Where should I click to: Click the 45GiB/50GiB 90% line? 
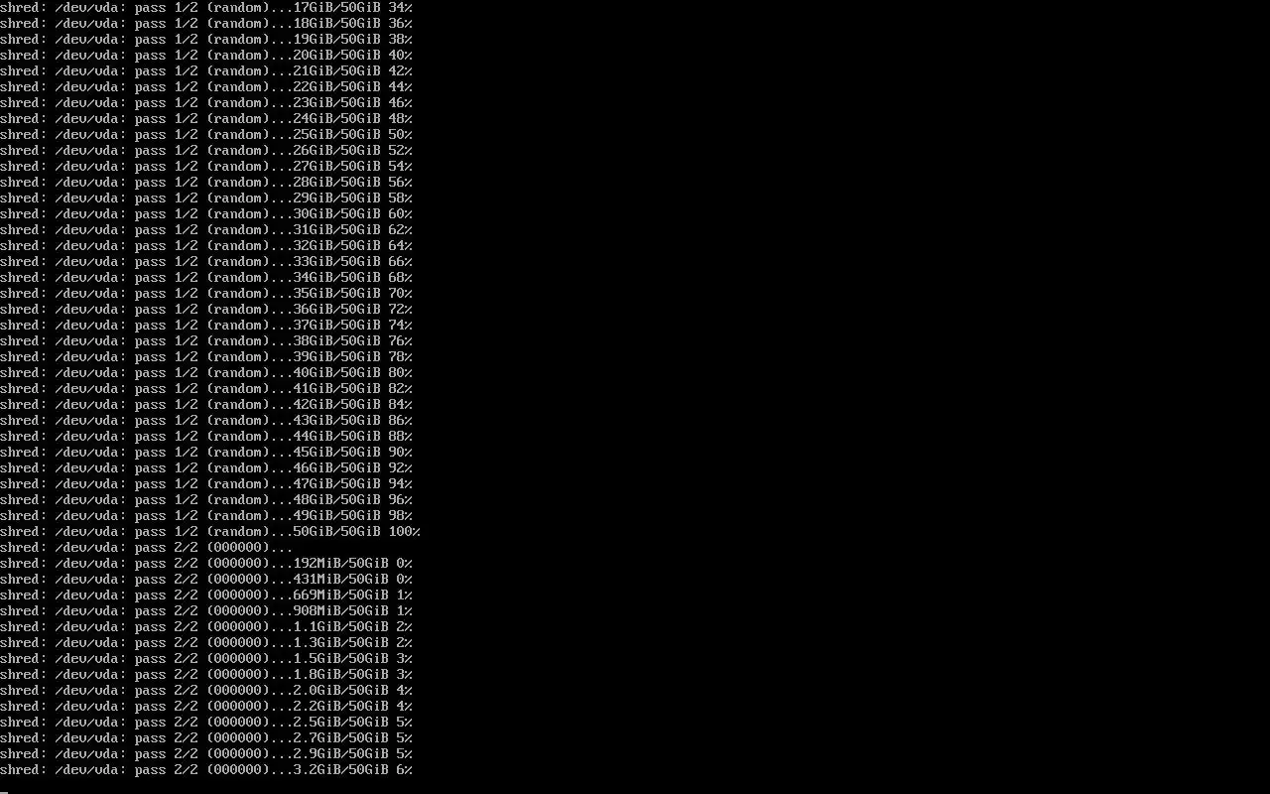tap(206, 452)
